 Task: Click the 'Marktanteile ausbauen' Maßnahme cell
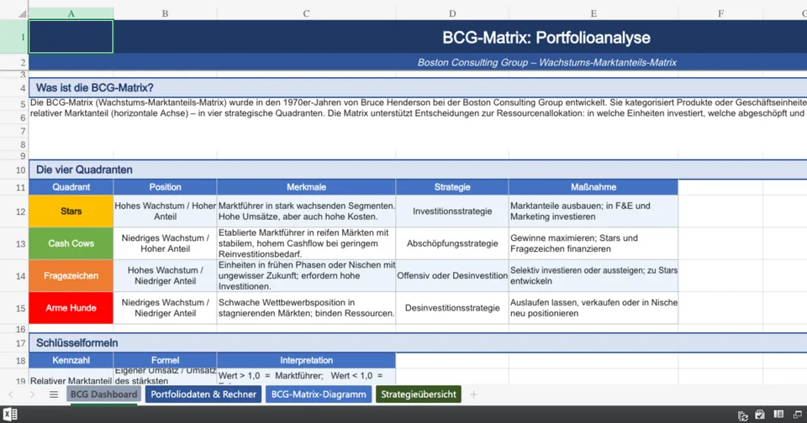[593, 211]
